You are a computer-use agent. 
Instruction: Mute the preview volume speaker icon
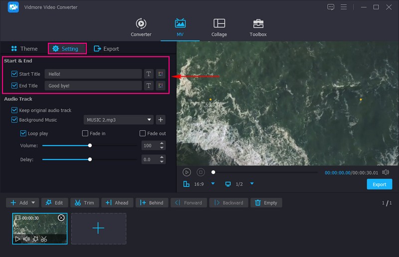[385, 172]
